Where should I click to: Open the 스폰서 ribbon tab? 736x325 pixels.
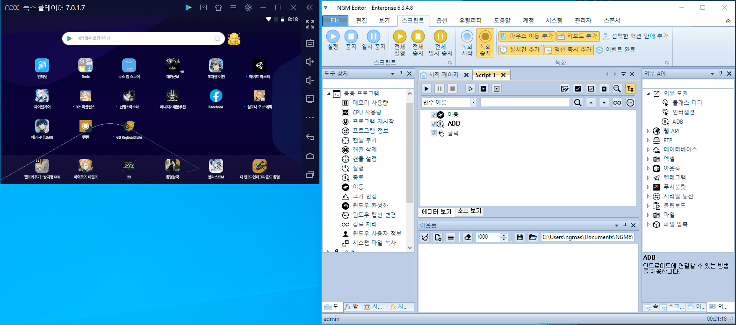click(x=612, y=21)
